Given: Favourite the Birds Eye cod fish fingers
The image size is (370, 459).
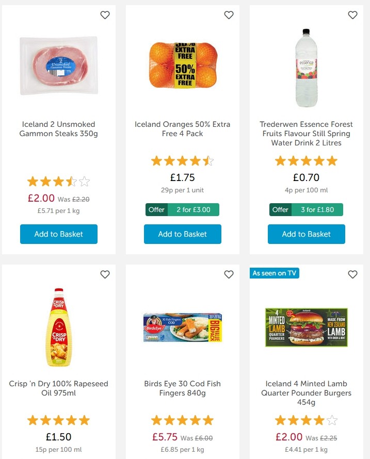Looking at the screenshot, I should pos(229,275).
